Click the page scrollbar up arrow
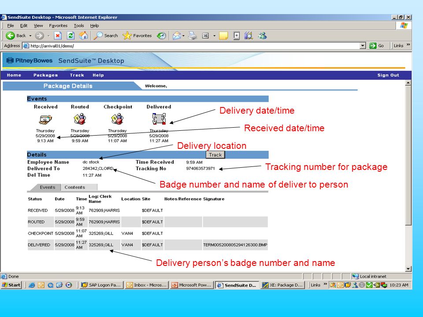 click(x=408, y=83)
